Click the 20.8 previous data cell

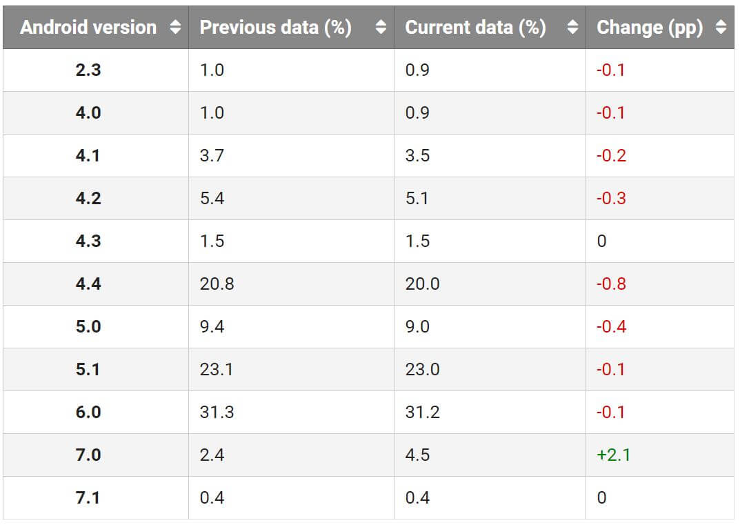coord(217,284)
